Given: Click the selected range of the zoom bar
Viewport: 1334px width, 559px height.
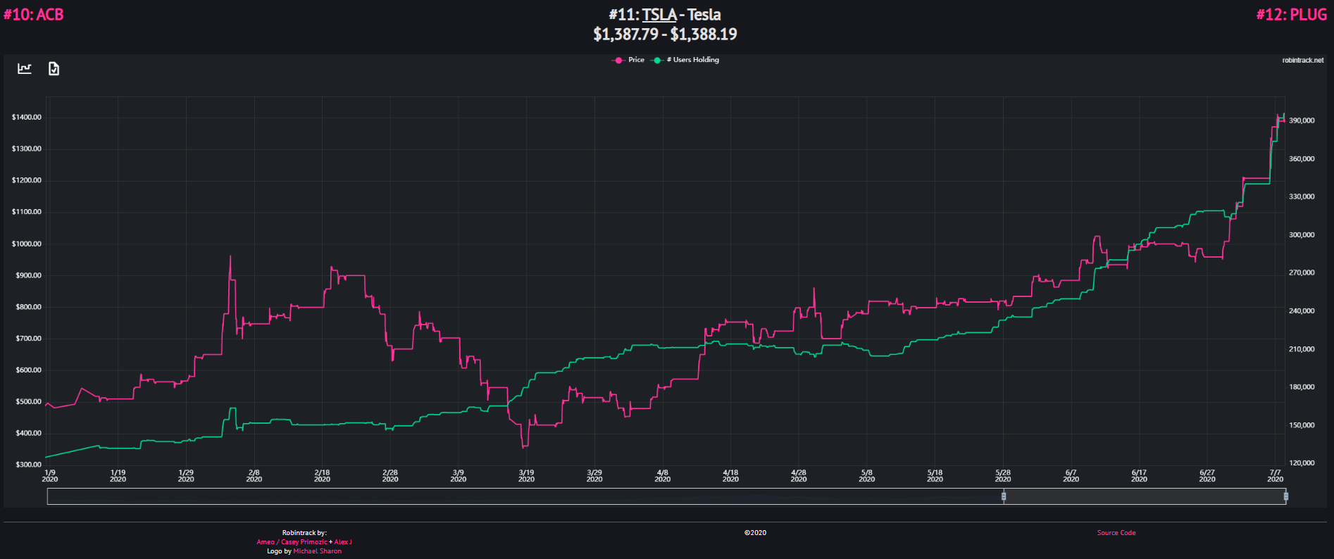Looking at the screenshot, I should coord(1145,496).
